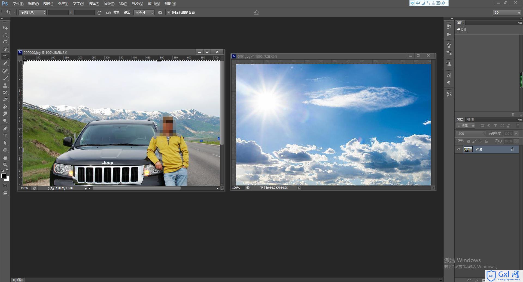Viewport: 523px width, 282px height.
Task: Select the Eraser tool
Action: coord(5,100)
